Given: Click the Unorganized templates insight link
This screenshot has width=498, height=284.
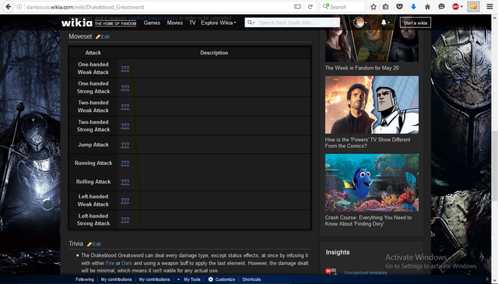Looking at the screenshot, I should click(x=365, y=272).
